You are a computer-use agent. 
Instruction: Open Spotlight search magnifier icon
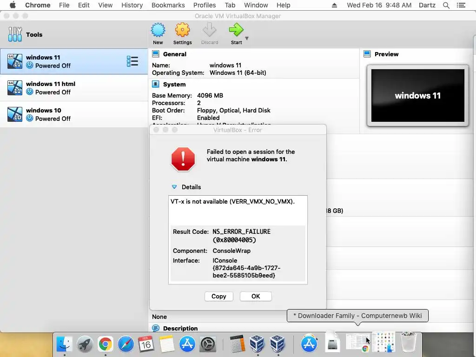coord(446,5)
